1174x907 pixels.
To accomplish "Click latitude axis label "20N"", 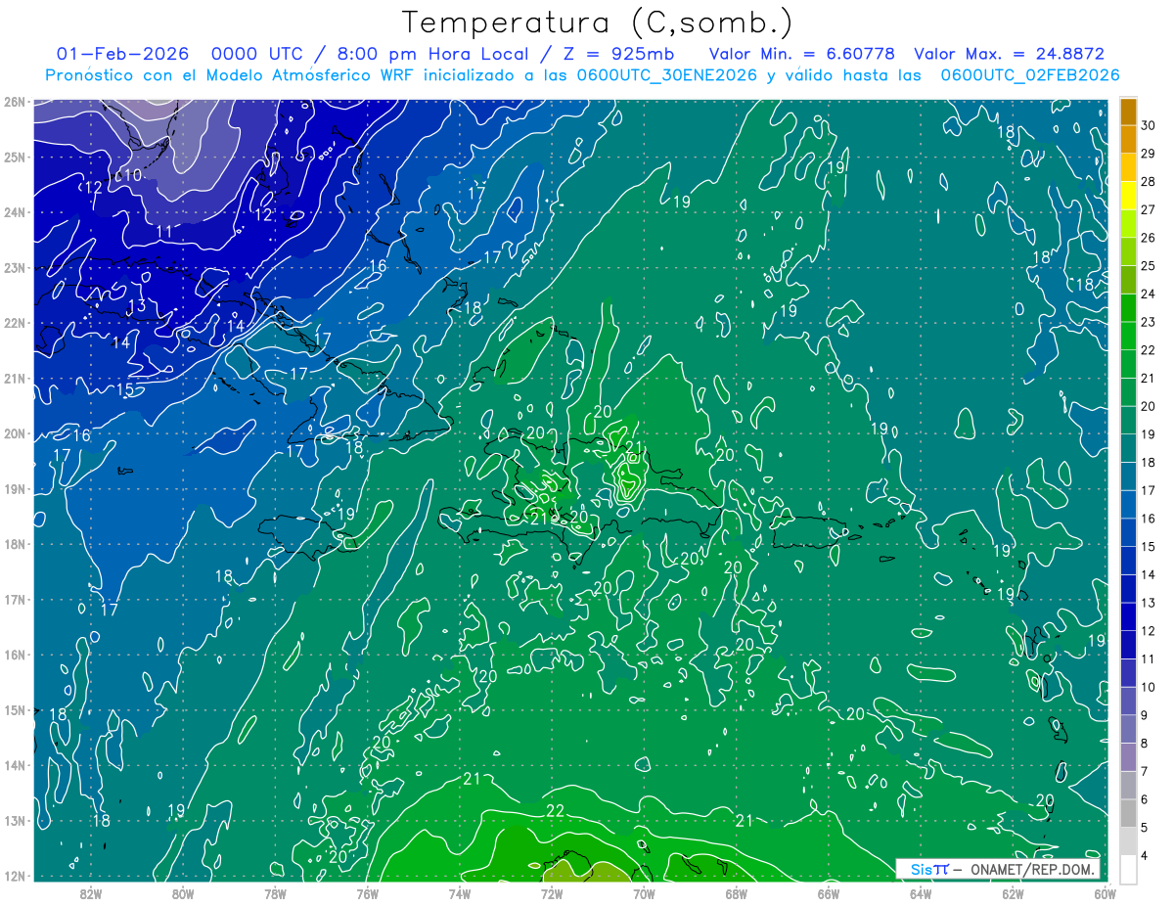I will [15, 433].
